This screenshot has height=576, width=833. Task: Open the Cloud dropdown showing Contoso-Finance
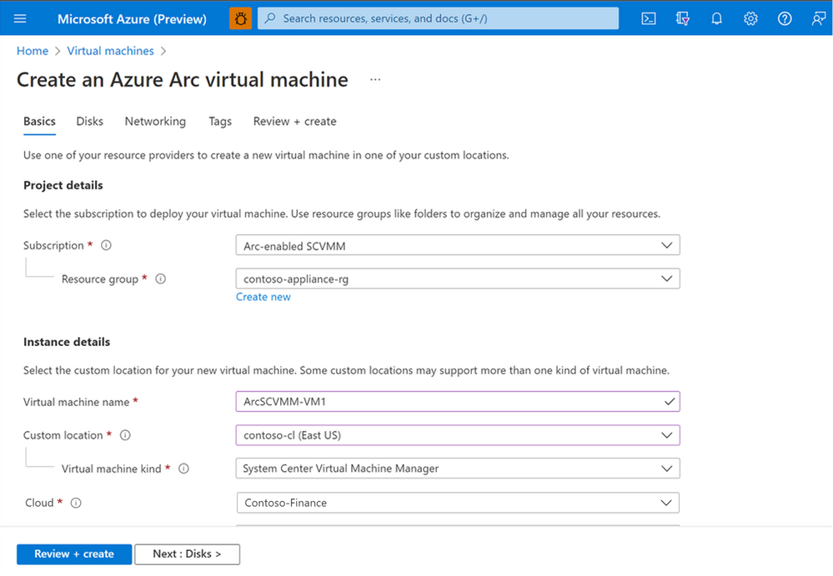pos(458,503)
